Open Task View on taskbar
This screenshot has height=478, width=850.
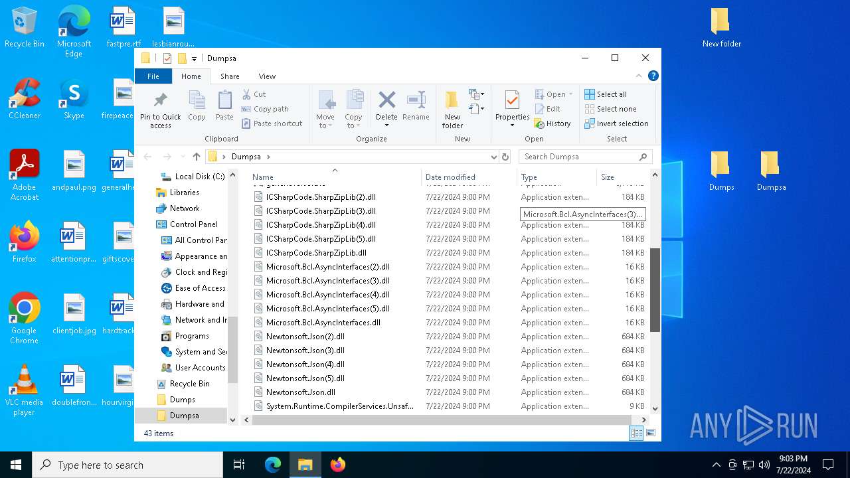pos(239,465)
